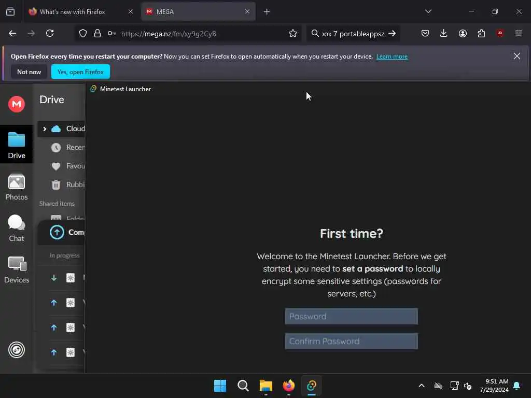The width and height of the screenshot is (531, 398).
Task: Dismiss the Firefox notification bar
Action: point(517,56)
